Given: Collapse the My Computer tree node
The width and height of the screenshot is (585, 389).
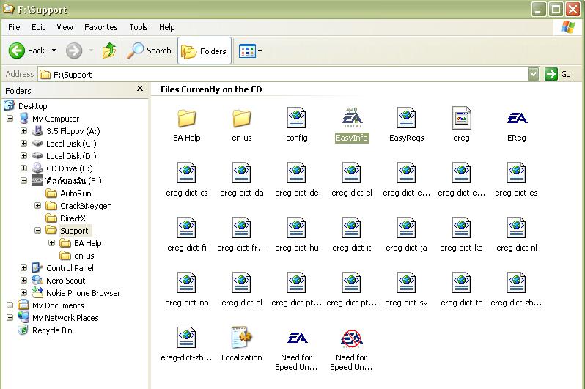Looking at the screenshot, I should point(10,119).
